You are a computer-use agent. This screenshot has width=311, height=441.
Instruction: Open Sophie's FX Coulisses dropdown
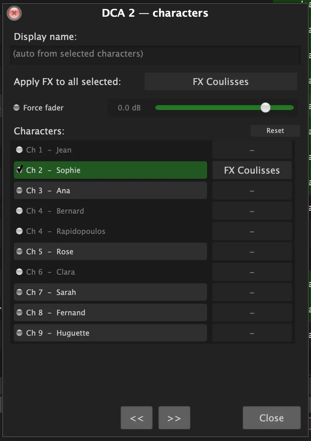(x=252, y=170)
